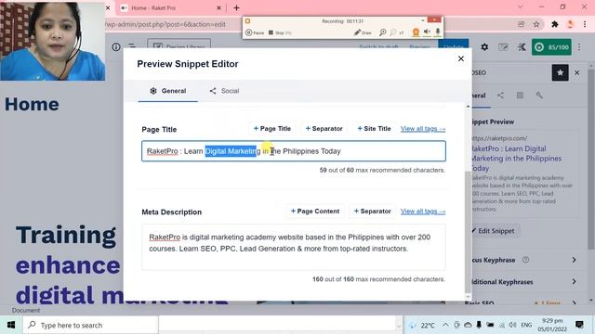The image size is (595, 334).
Task: Open the sidebar Advanced wrench tab icon
Action: 539,96
